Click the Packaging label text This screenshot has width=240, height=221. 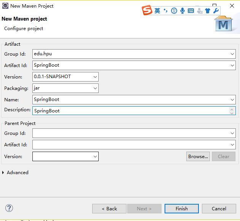point(16,88)
